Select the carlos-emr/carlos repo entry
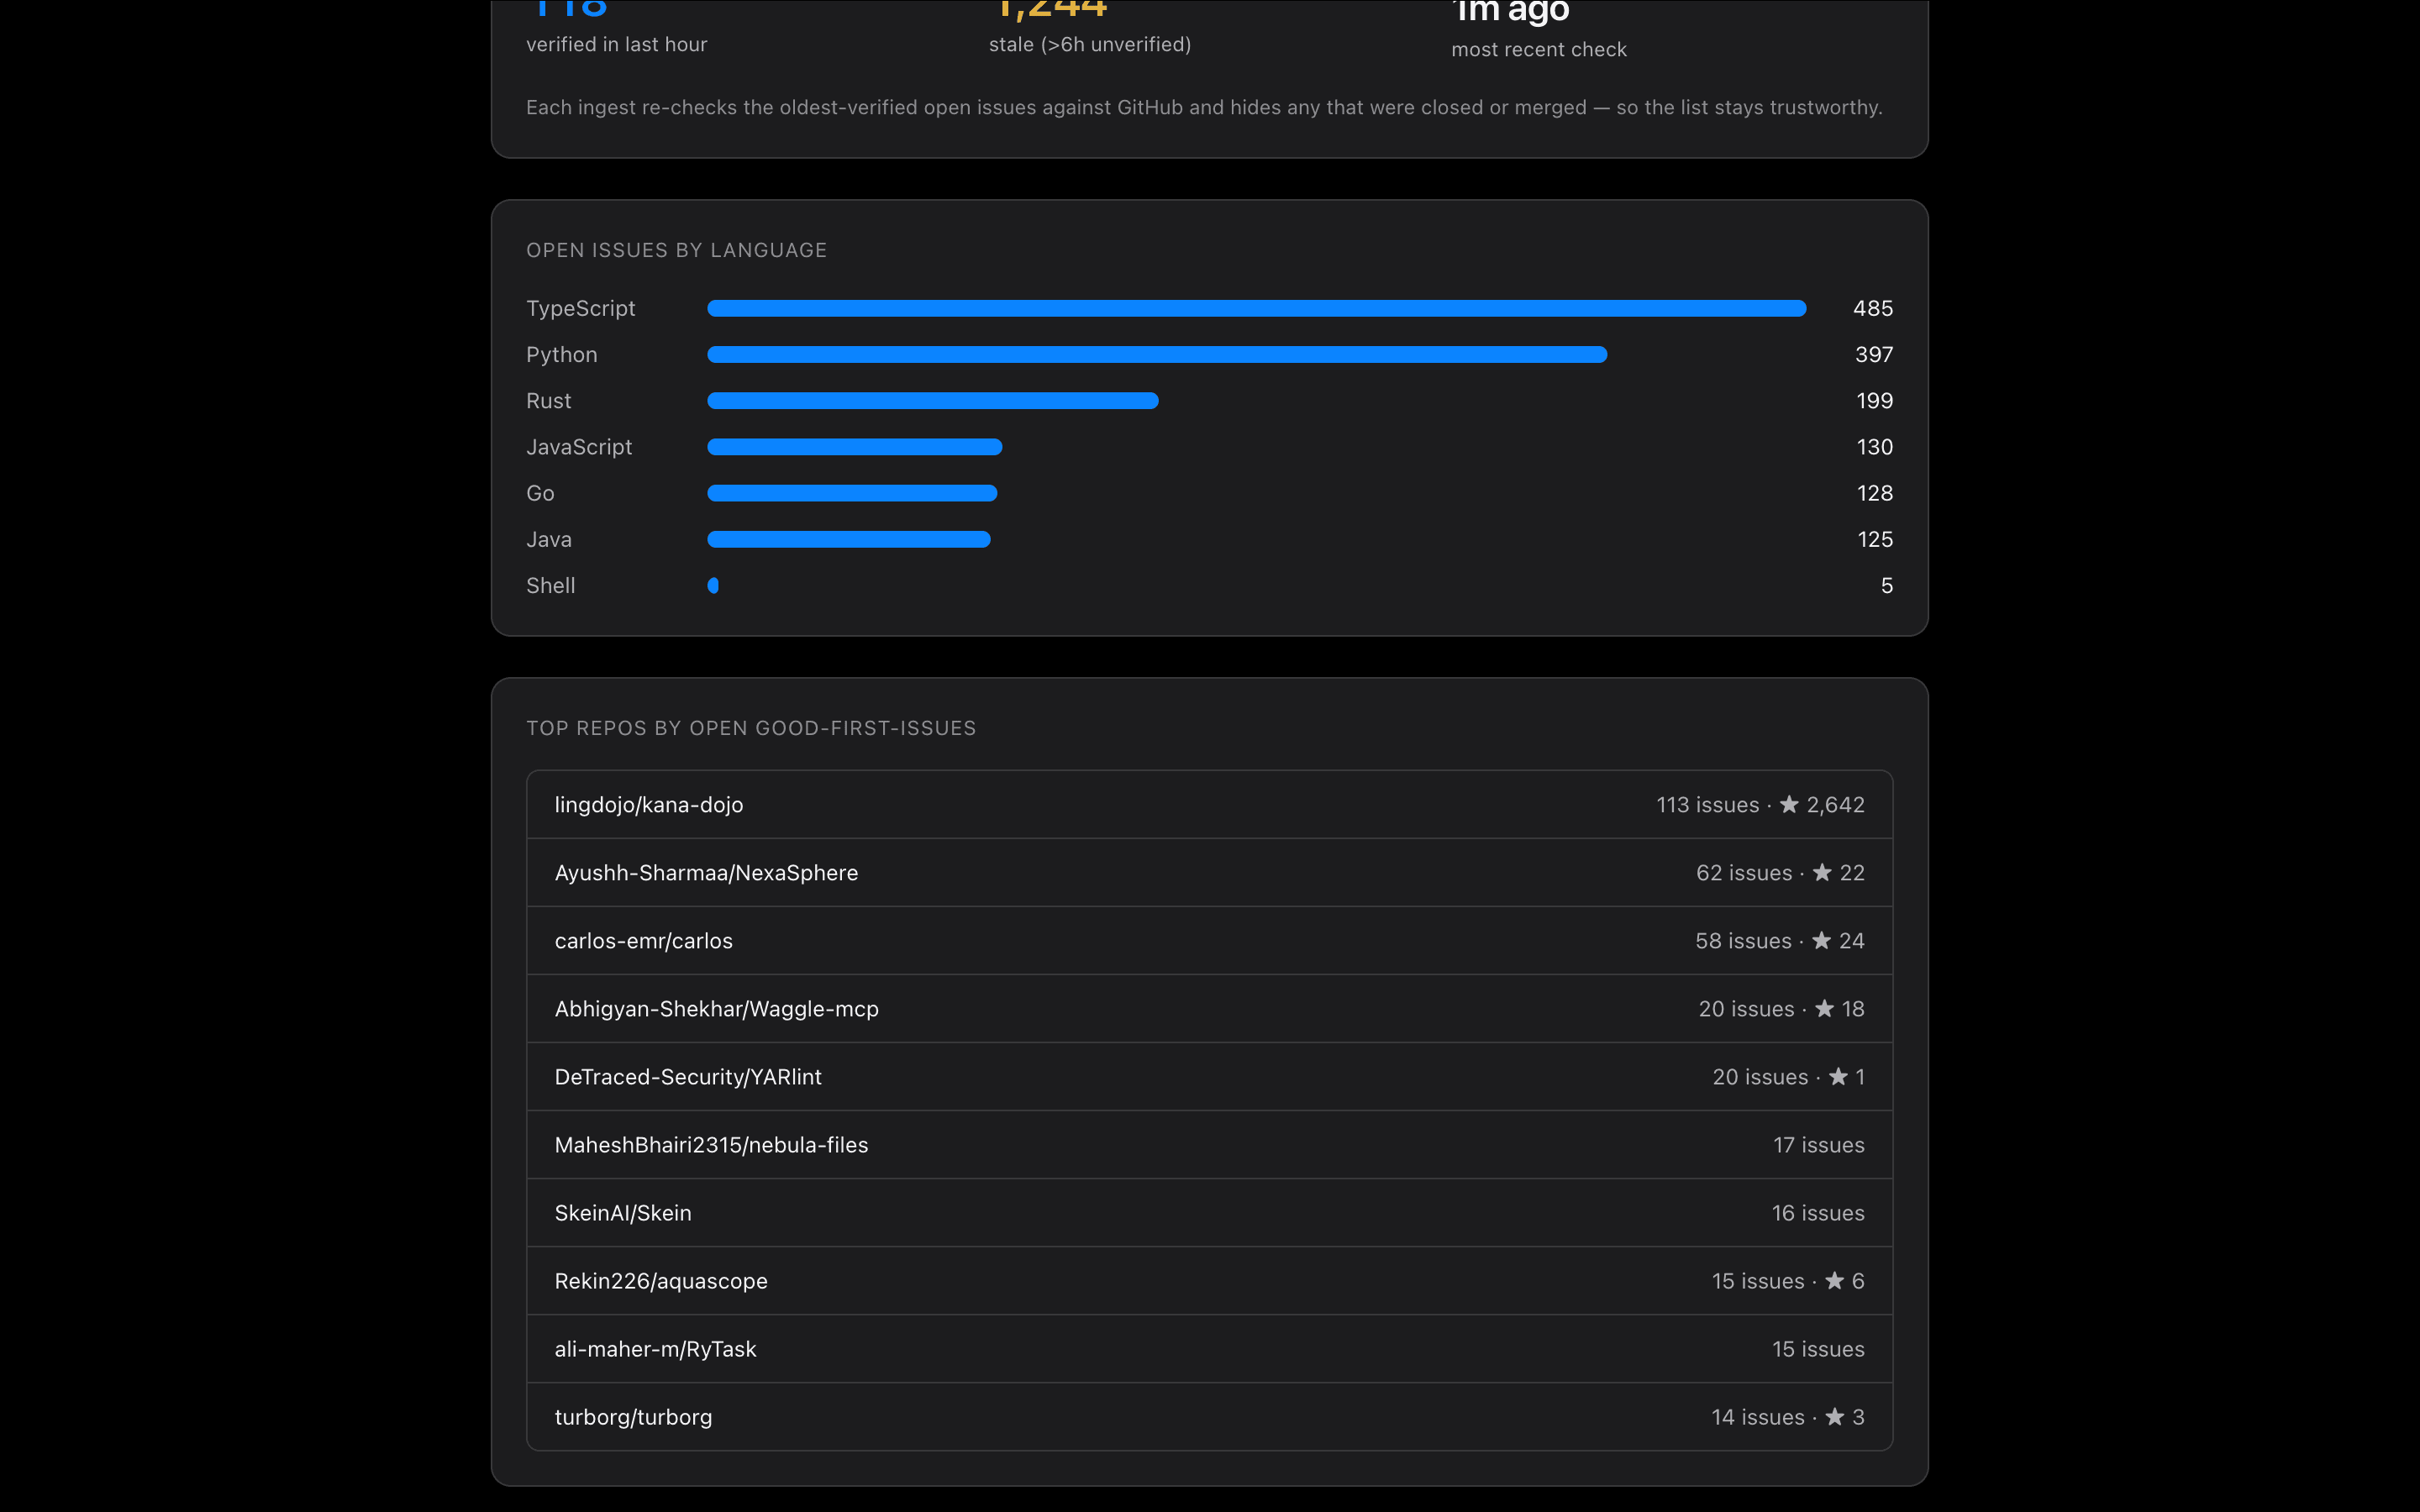The height and width of the screenshot is (1512, 2420). click(x=1209, y=940)
